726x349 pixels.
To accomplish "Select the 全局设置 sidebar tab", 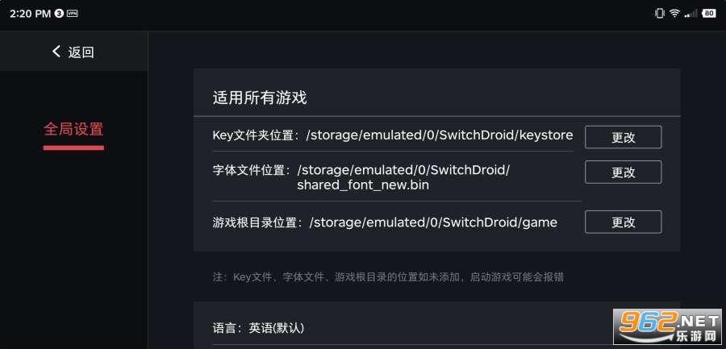I will [x=73, y=129].
